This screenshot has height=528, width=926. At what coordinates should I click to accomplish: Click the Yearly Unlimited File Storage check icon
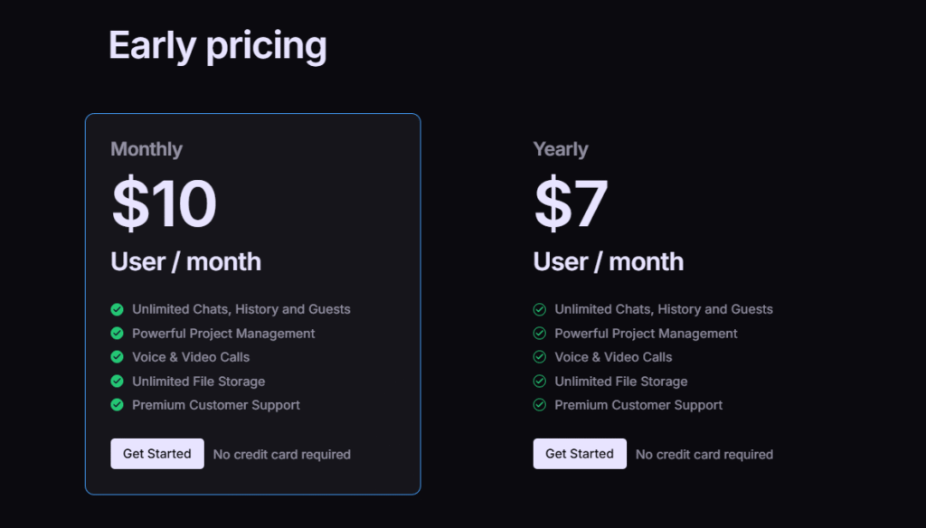click(540, 382)
